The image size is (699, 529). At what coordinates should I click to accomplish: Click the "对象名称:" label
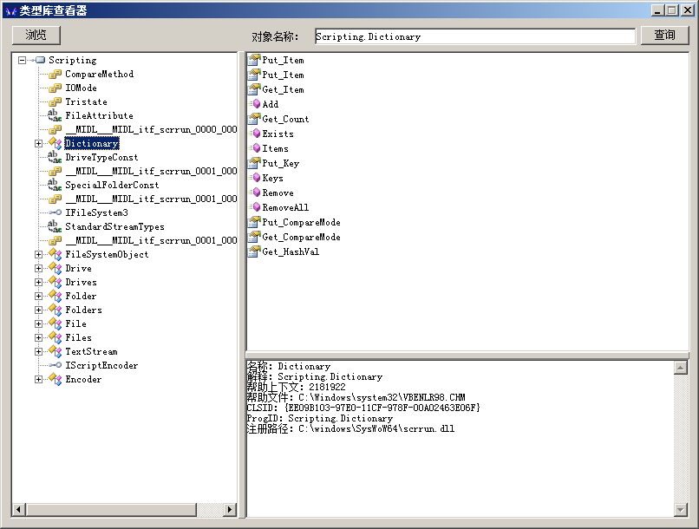click(275, 36)
